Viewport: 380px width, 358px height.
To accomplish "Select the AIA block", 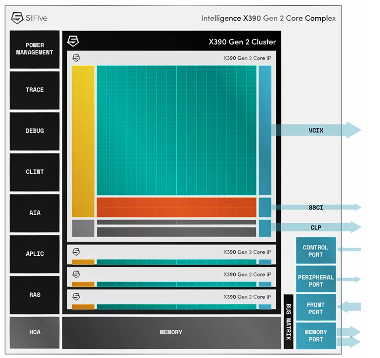I will click(x=35, y=213).
